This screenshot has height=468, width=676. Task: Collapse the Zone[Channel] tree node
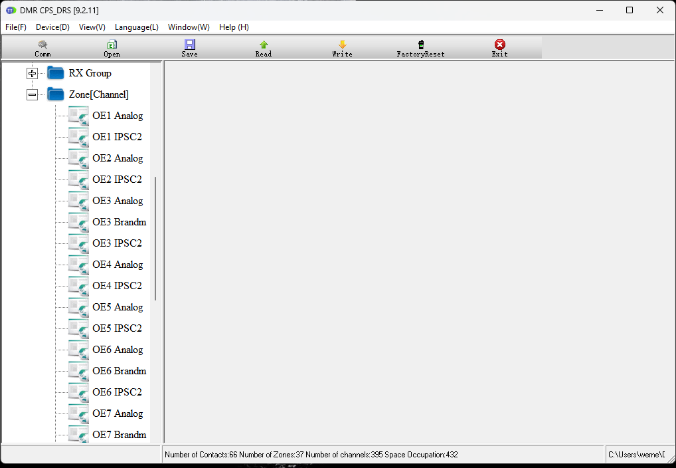click(x=32, y=94)
